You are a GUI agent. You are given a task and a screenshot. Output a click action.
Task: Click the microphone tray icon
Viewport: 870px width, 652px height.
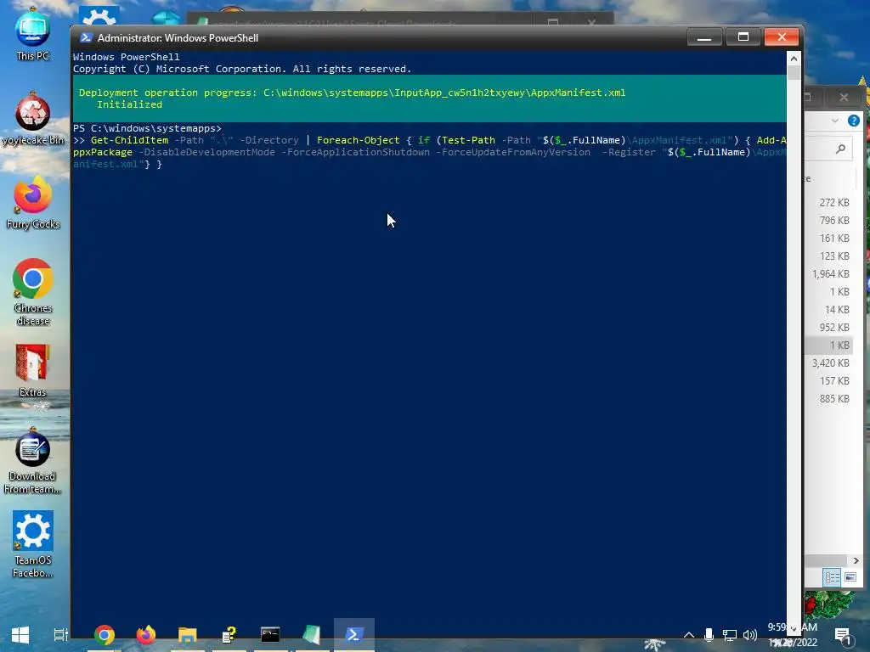(709, 635)
